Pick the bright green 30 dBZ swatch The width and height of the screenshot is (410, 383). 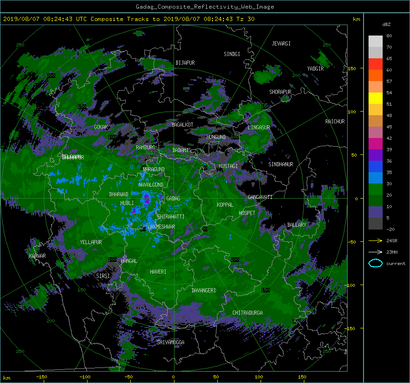[x=375, y=189]
